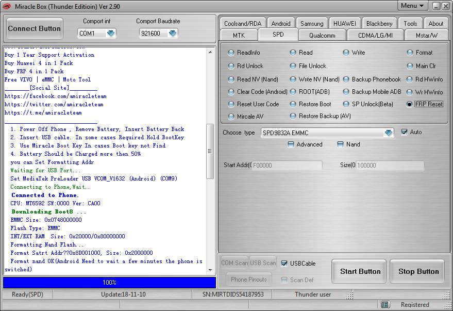This screenshot has width=453, height=311.
Task: Select the Wr HWinfo radio option
Action: [425, 92]
